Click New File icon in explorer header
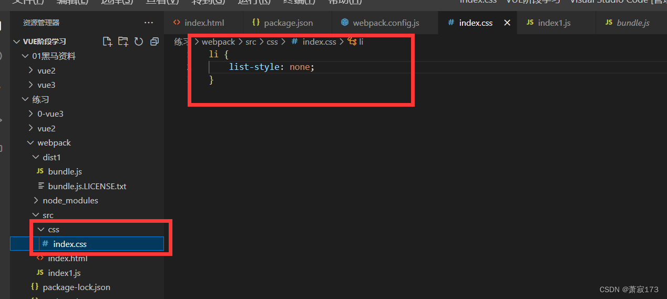Screen dimensions: 667x299 pos(107,42)
